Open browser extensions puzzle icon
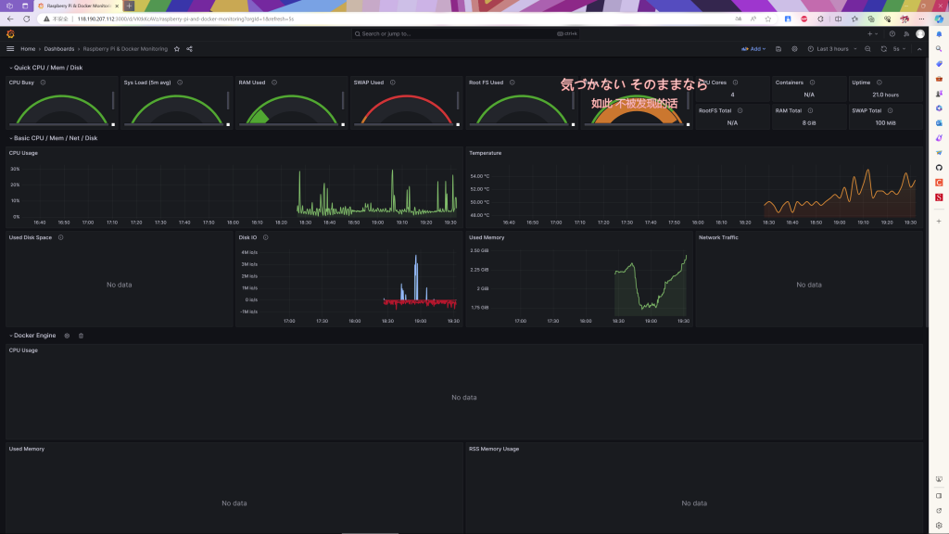Image resolution: width=949 pixels, height=534 pixels. point(821,19)
